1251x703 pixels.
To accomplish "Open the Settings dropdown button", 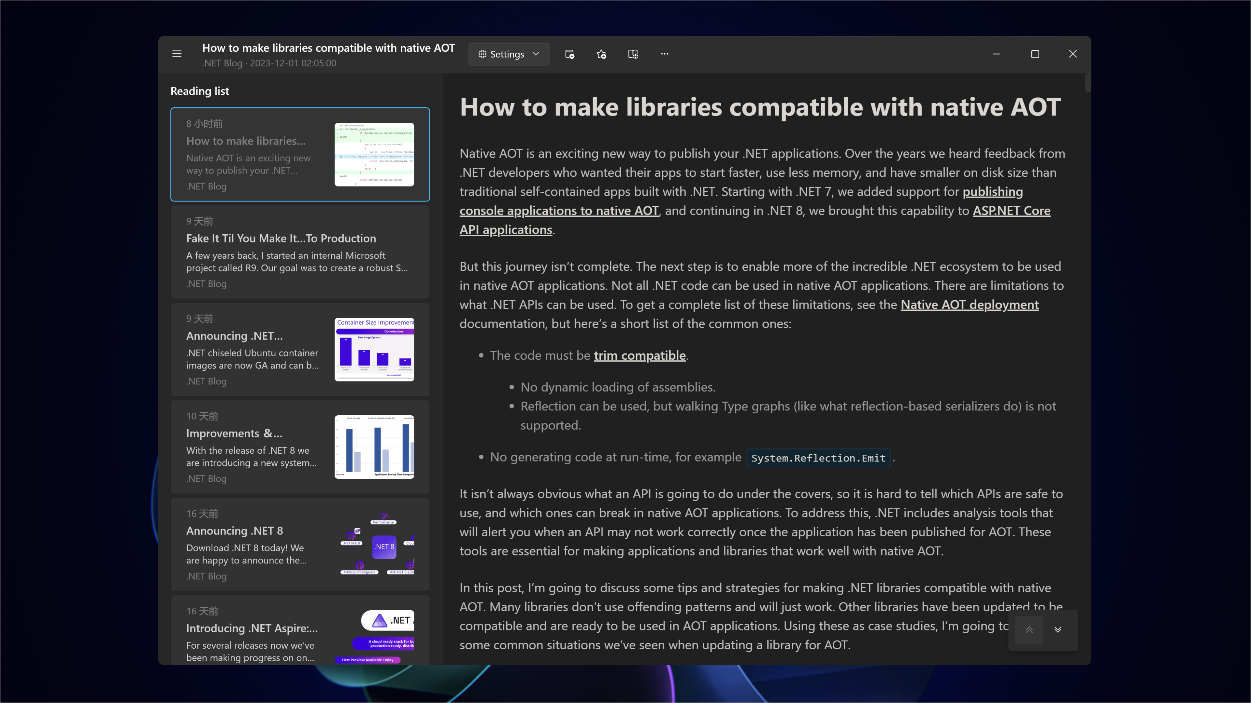I will click(509, 54).
